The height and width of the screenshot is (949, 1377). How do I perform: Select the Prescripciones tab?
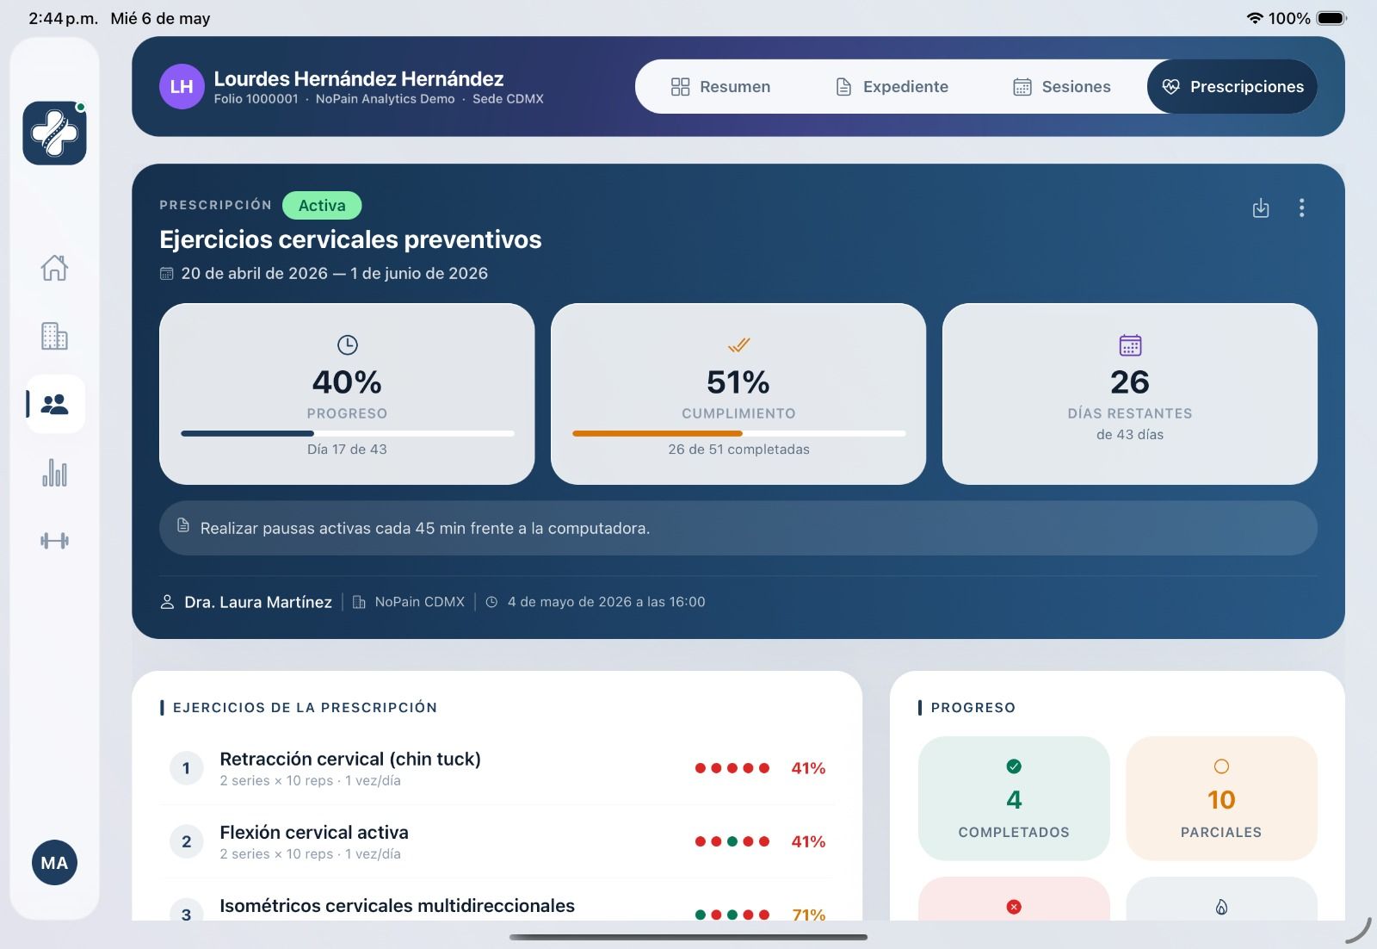pyautogui.click(x=1232, y=86)
